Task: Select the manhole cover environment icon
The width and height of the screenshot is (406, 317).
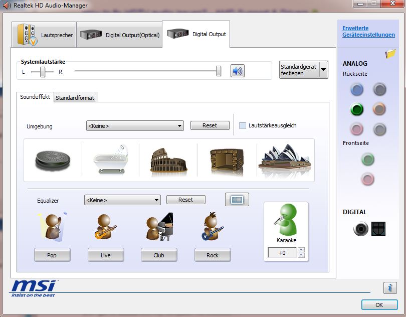Action: 53,161
